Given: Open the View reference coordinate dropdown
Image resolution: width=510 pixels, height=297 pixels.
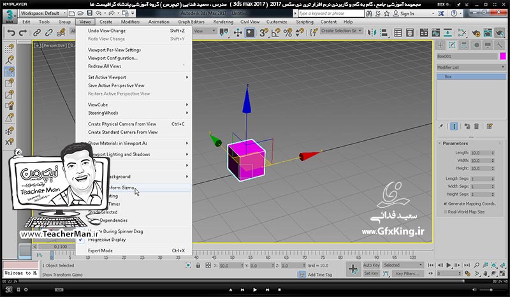Looking at the screenshot, I should (205, 31).
